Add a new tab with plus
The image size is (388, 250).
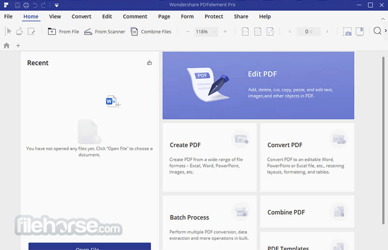18,46
